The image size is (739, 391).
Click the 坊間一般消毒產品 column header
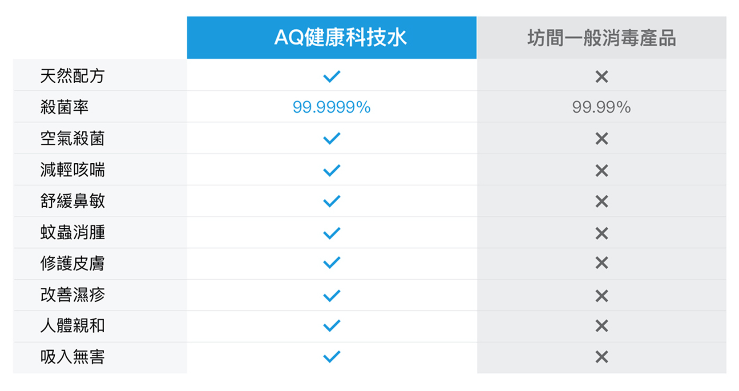[602, 38]
